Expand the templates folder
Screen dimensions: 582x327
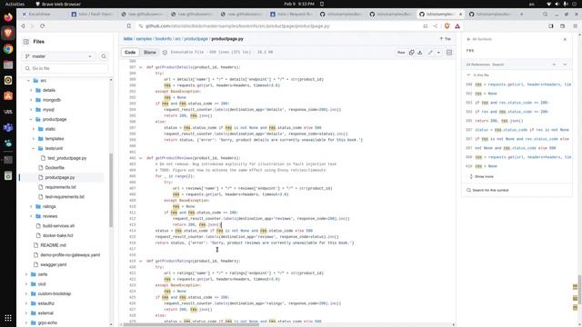34,139
